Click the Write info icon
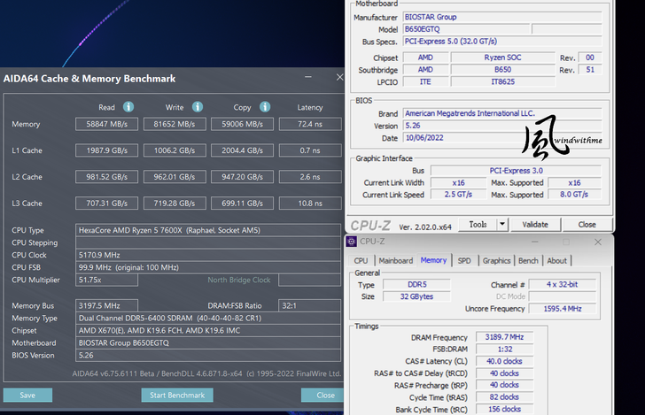 (197, 107)
